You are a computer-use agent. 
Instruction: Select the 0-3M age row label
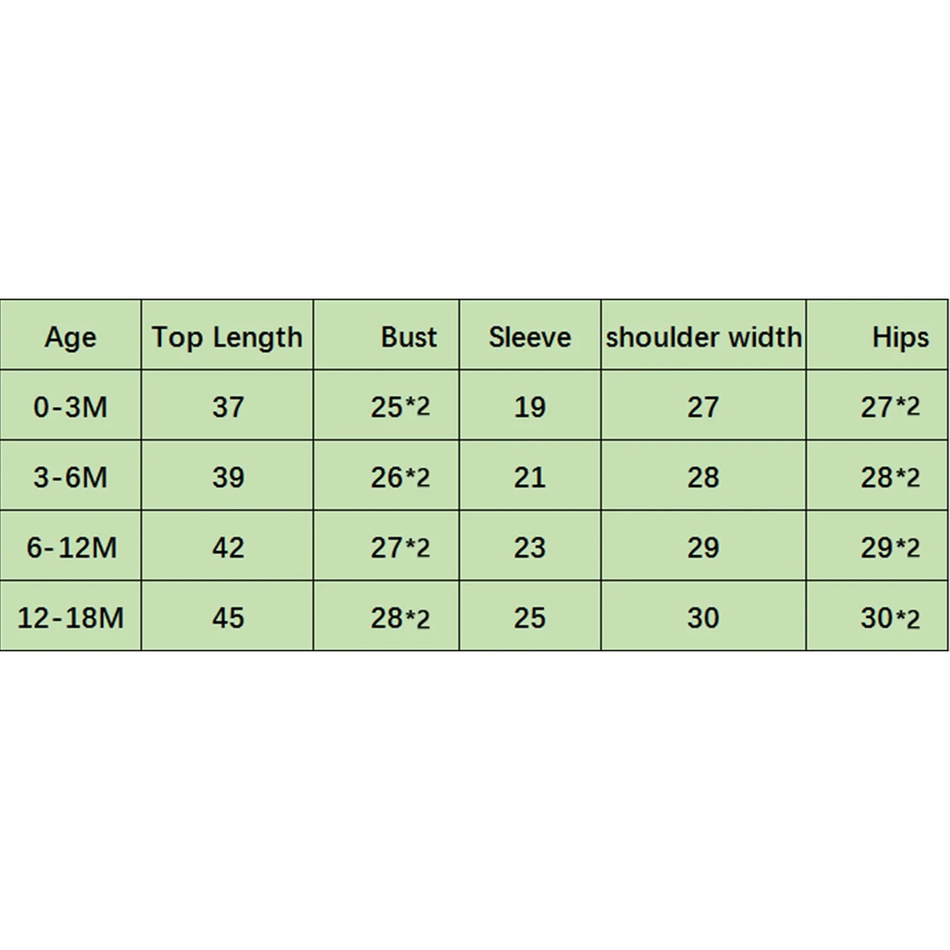(x=70, y=407)
